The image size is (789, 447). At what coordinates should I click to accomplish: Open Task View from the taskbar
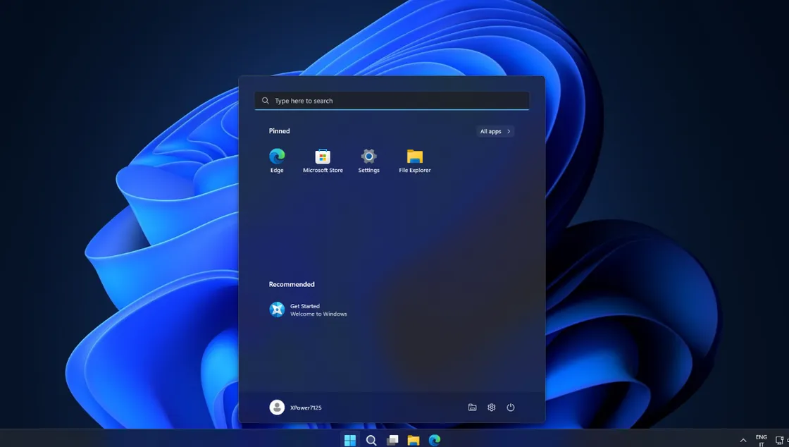click(x=392, y=439)
